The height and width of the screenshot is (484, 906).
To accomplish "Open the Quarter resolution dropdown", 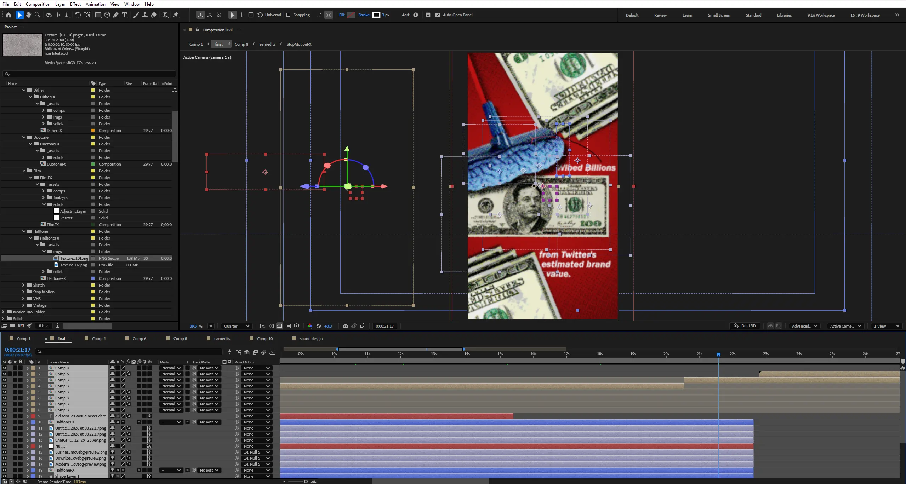I will click(x=237, y=326).
